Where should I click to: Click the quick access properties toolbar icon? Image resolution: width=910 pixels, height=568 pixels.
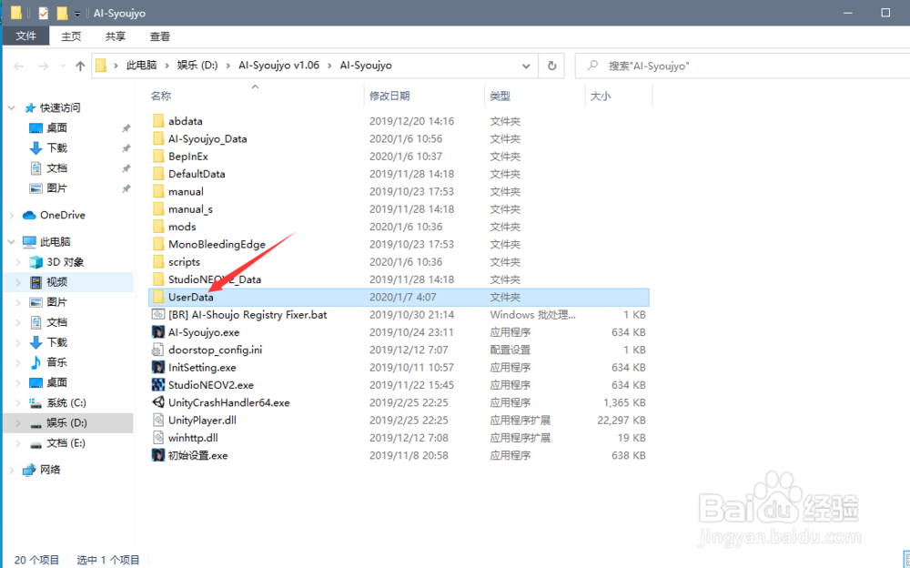click(44, 13)
